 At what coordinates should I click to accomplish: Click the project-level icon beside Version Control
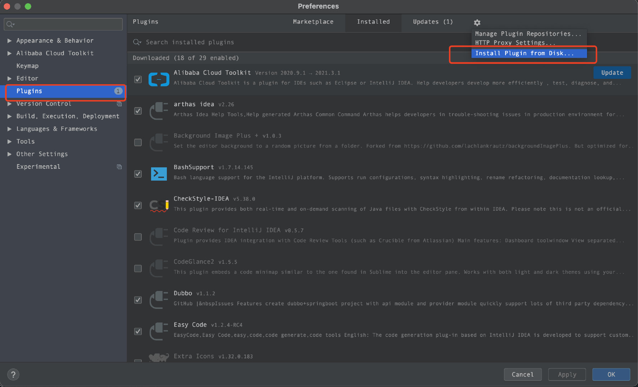pyautogui.click(x=119, y=104)
